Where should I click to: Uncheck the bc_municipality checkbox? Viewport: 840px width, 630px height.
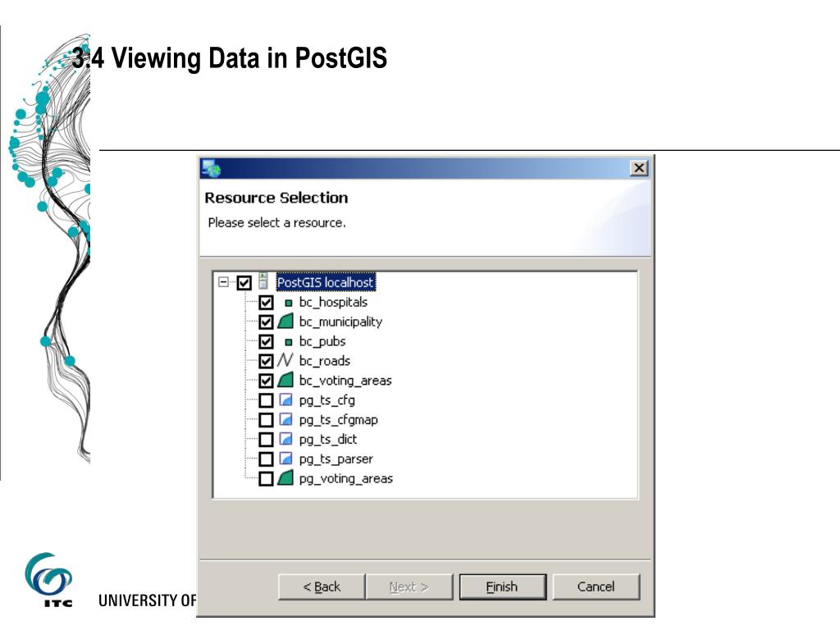point(267,322)
